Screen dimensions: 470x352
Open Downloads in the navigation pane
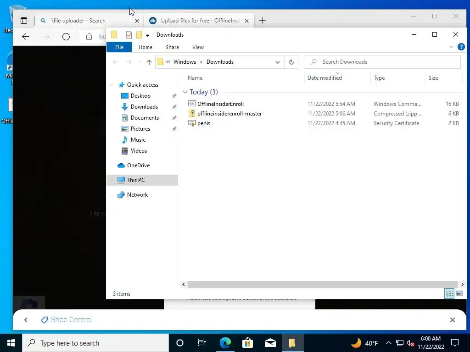[144, 107]
